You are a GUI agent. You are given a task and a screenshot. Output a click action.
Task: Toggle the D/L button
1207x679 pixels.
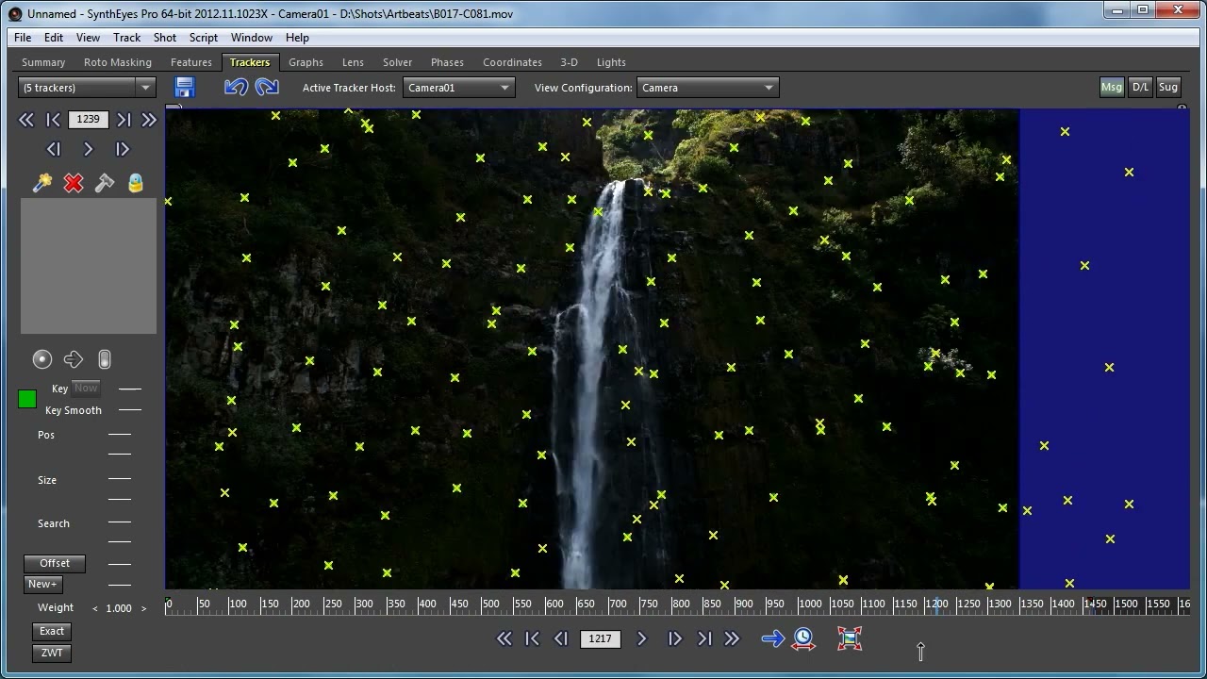pyautogui.click(x=1141, y=87)
